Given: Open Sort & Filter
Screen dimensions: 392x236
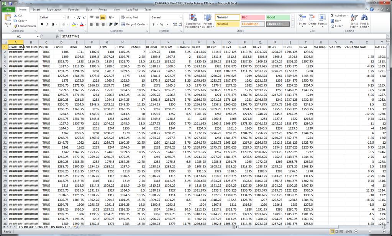Looking at the screenshot, I should pos(354,21).
